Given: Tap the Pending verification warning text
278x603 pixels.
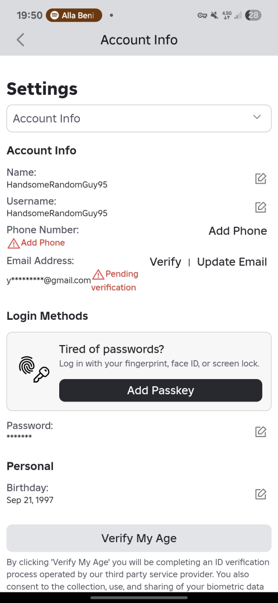Looking at the screenshot, I should pyautogui.click(x=114, y=280).
